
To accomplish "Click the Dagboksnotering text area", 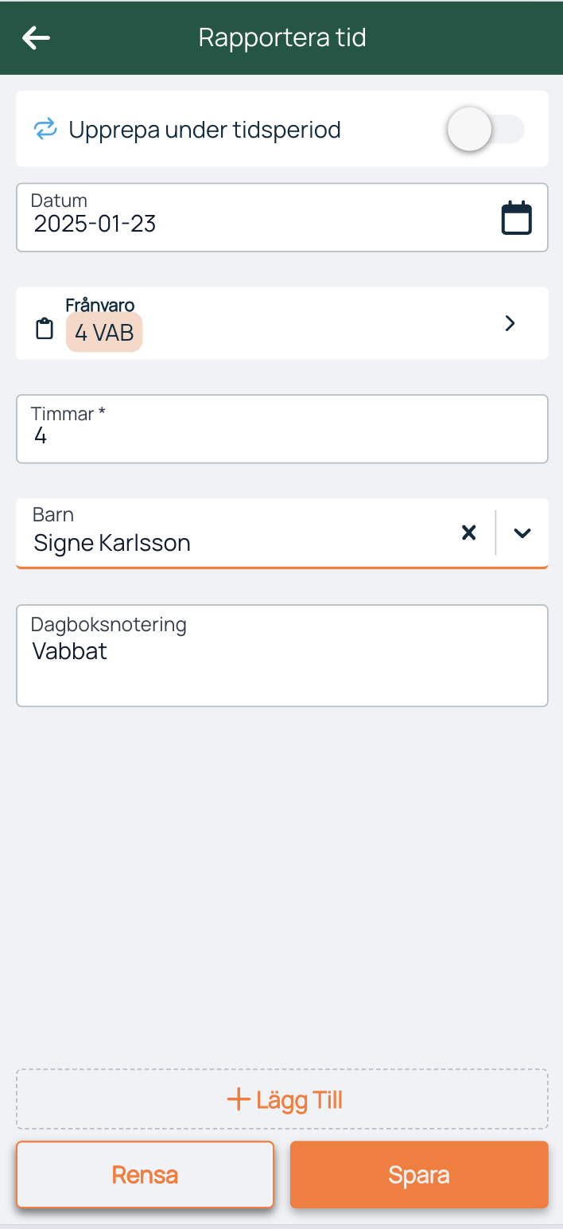I will 282,656.
